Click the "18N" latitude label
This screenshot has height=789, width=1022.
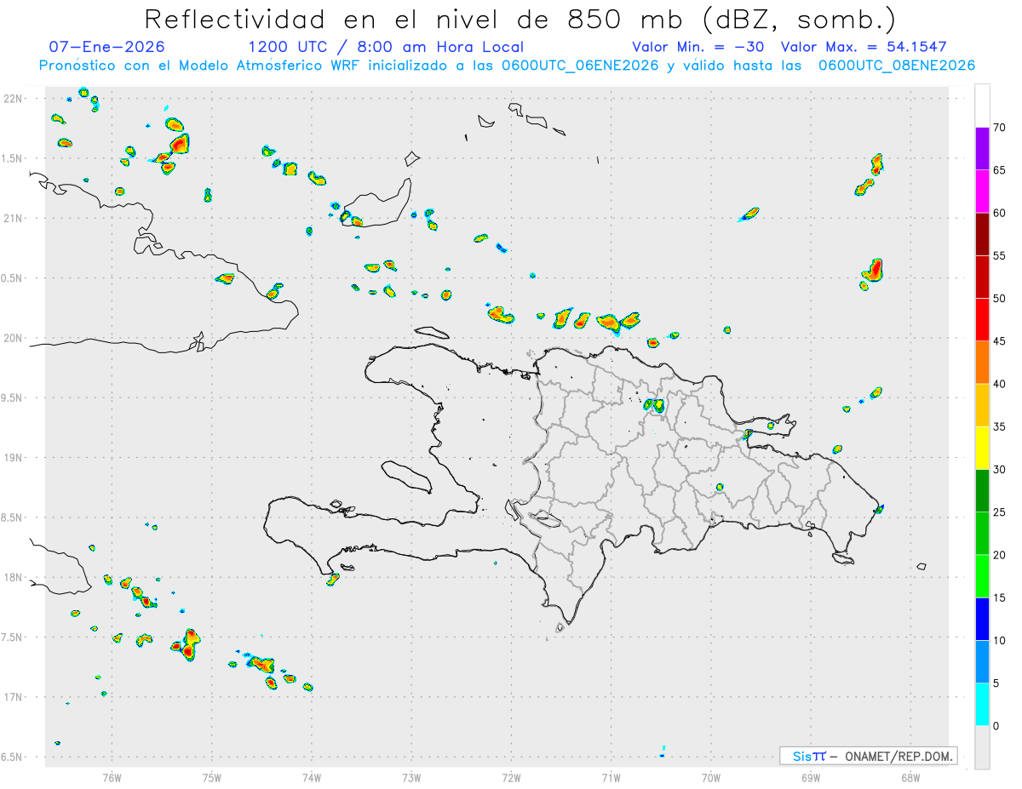coord(14,577)
